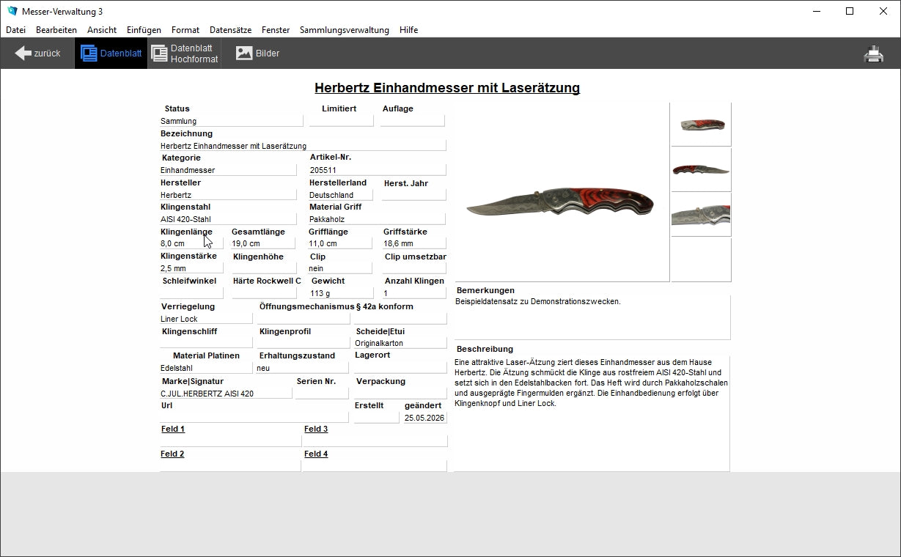Screen dimensions: 901x557
Task: Click the Feld 3 label link
Action: coord(316,429)
